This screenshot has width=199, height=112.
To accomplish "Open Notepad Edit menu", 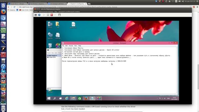I will pyautogui.click(x=66, y=46).
